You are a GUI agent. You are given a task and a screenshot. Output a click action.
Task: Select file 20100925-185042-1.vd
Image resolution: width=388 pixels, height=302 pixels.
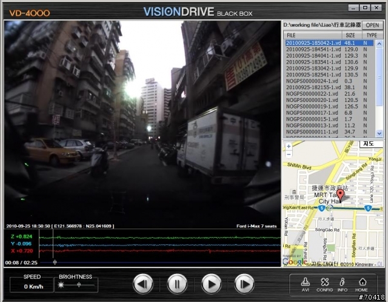329,43
